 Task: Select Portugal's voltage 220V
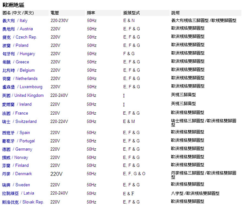click(55, 141)
